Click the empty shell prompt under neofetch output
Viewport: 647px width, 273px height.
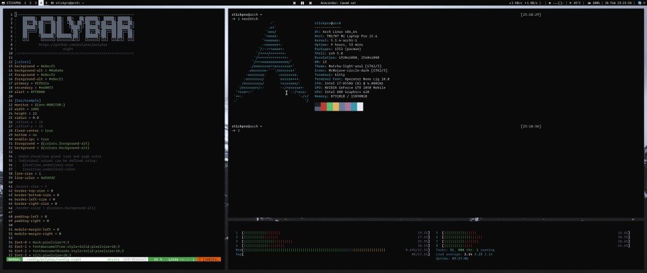pyautogui.click(x=236, y=131)
